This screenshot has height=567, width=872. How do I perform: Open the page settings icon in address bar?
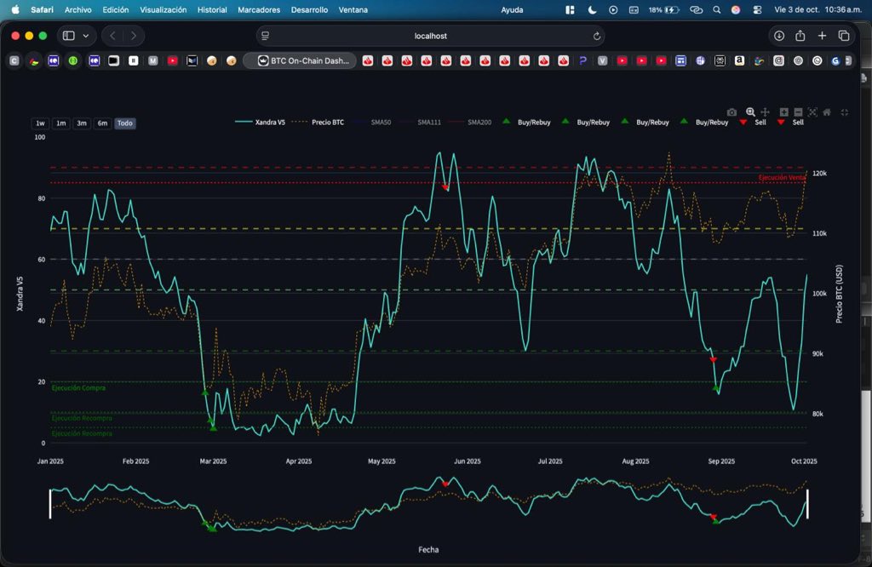click(x=266, y=36)
